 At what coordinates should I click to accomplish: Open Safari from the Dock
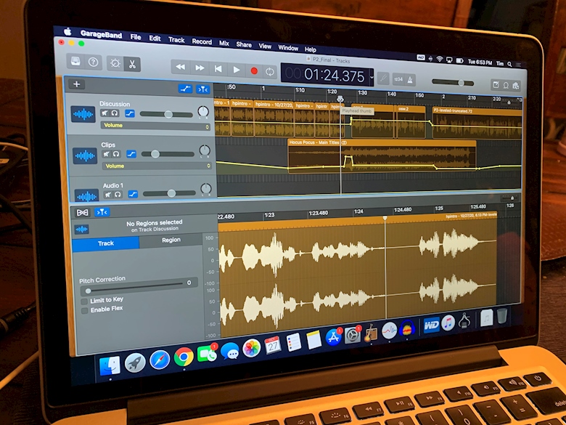click(x=160, y=360)
